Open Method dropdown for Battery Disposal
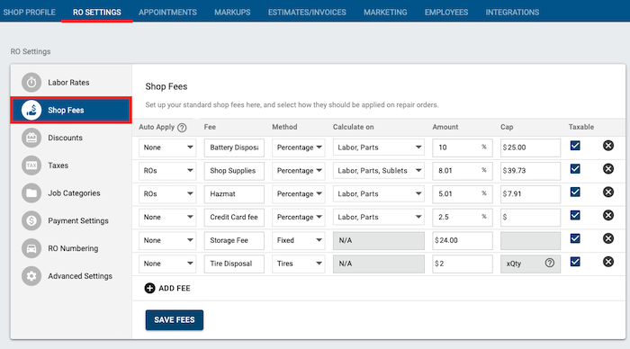The width and height of the screenshot is (630, 349). pyautogui.click(x=299, y=148)
